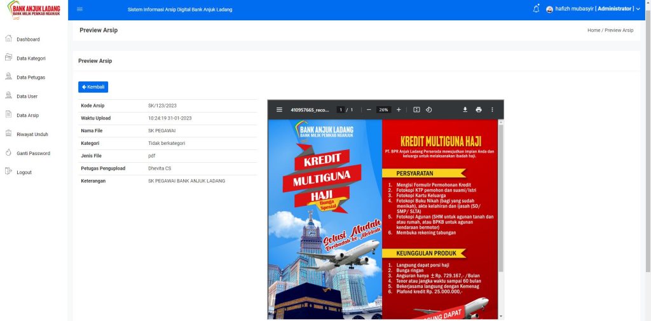Click the Jenis File label

click(92, 156)
